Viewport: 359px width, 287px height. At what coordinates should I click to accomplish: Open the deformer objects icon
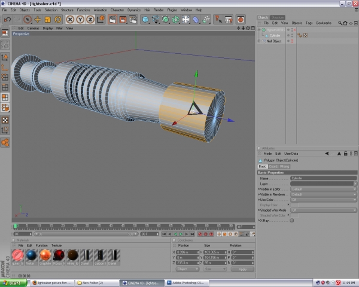point(196,20)
